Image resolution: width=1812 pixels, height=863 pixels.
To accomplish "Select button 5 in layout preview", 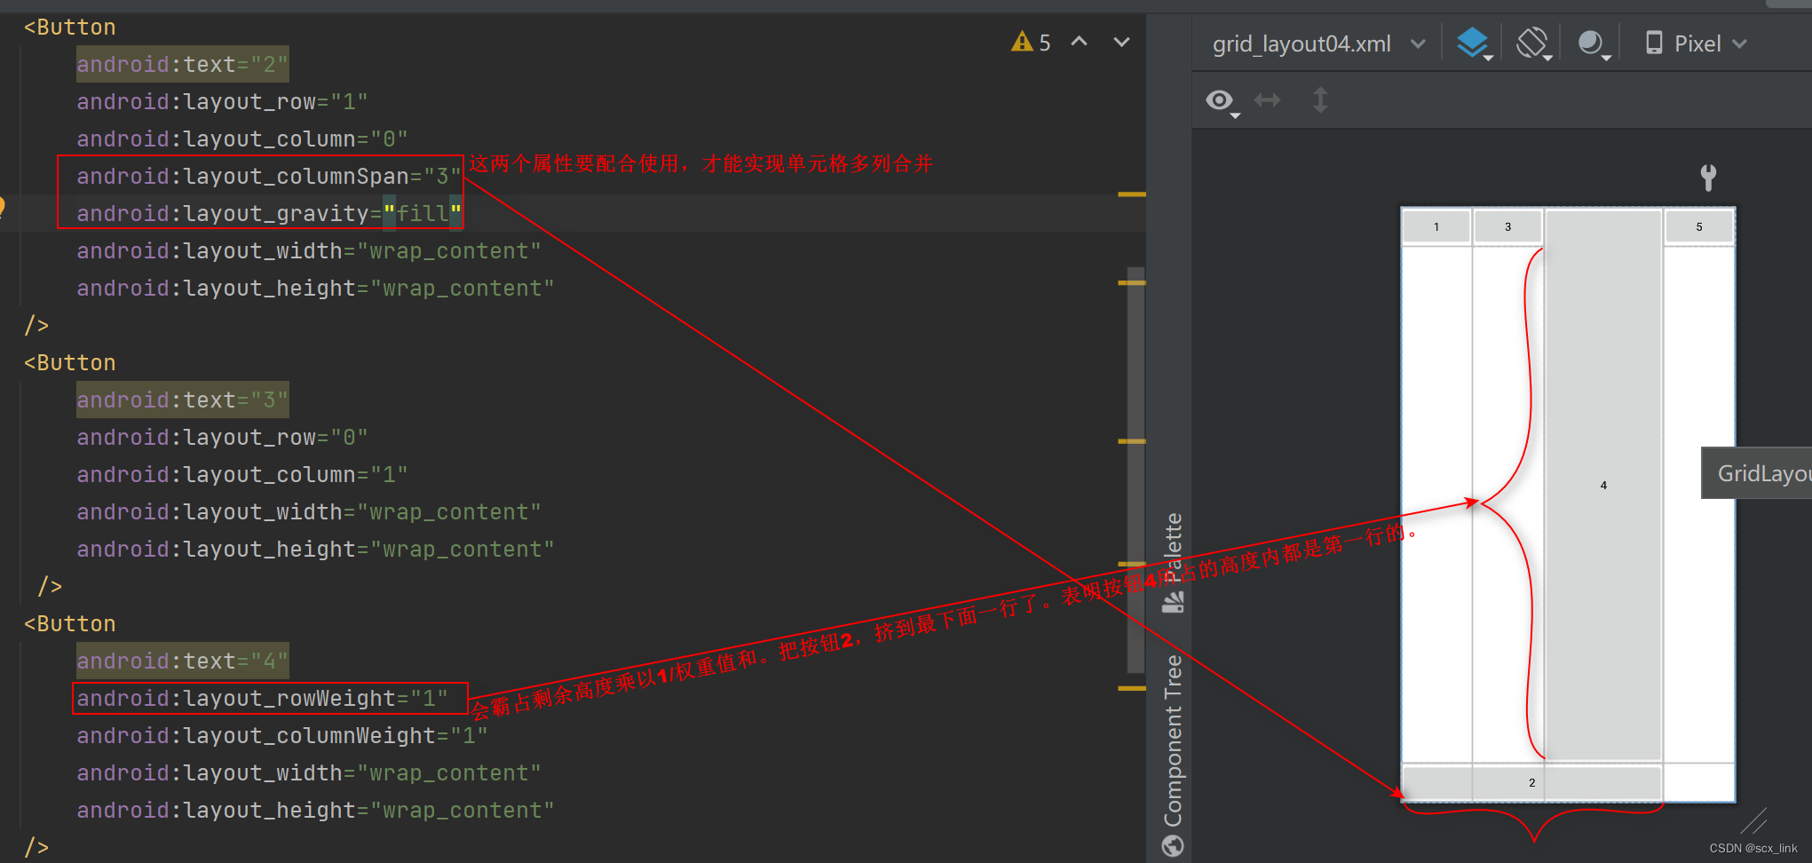I will pos(1699,227).
